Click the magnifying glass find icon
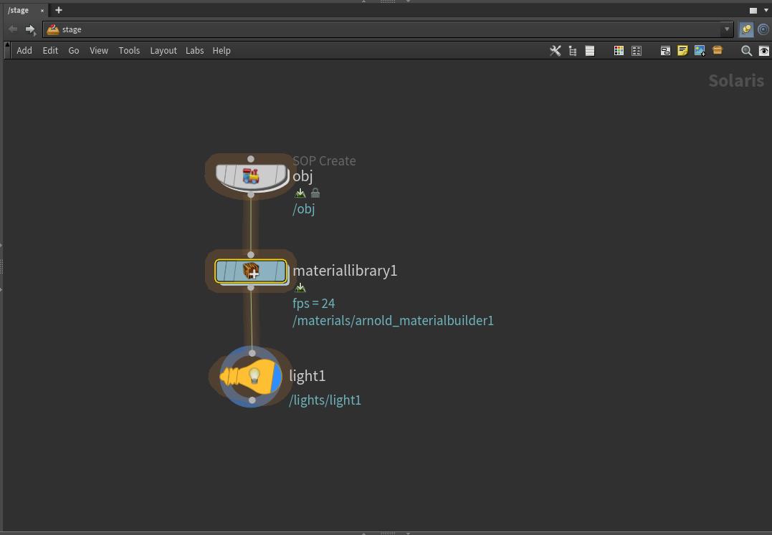 coord(746,51)
